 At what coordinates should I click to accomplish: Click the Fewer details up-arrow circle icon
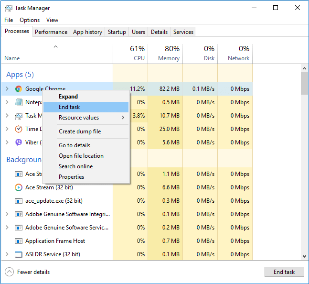pos(9,272)
